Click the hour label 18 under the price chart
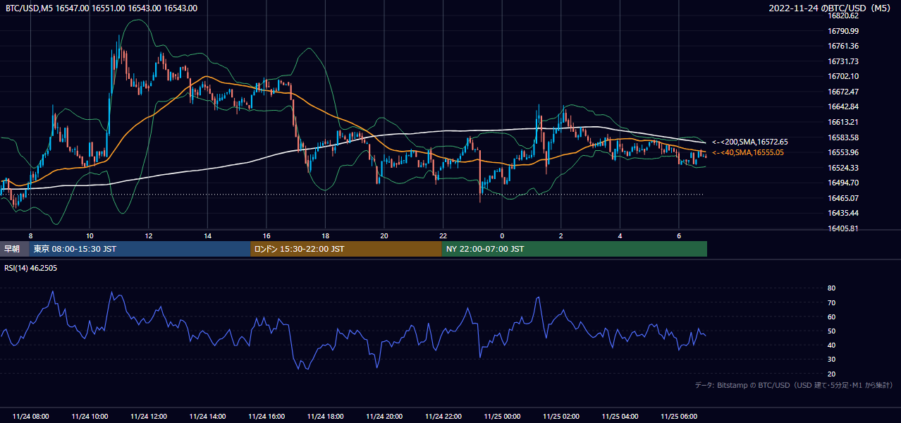901x423 pixels. tap(326, 235)
